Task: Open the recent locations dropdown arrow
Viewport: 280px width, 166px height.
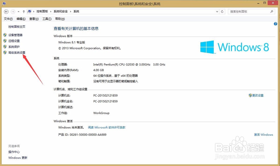Action: pos(18,12)
